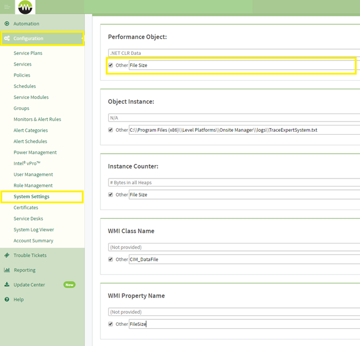The width and height of the screenshot is (360, 346).
Task: Click the Automation play icon
Action: (x=7, y=24)
